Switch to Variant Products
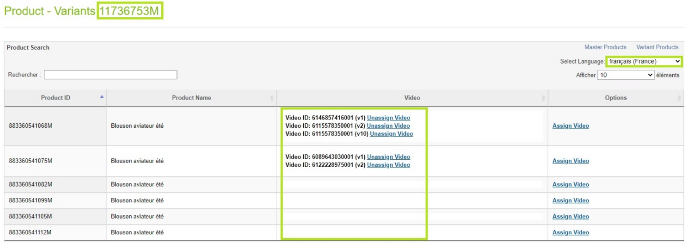Image resolution: width=689 pixels, height=243 pixels. (x=657, y=47)
